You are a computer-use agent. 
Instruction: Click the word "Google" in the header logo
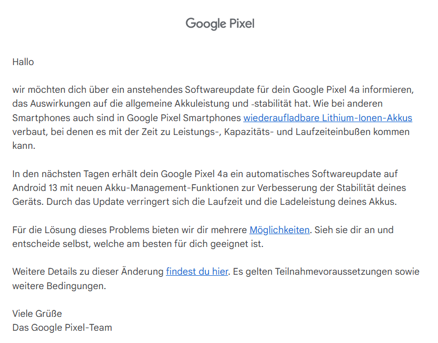coord(205,23)
